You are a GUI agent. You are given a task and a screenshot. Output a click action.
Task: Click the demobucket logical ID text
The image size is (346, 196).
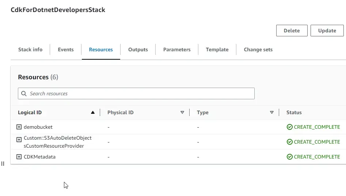click(x=38, y=127)
